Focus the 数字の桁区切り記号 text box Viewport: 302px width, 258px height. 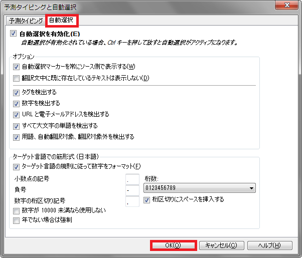[x=132, y=201]
